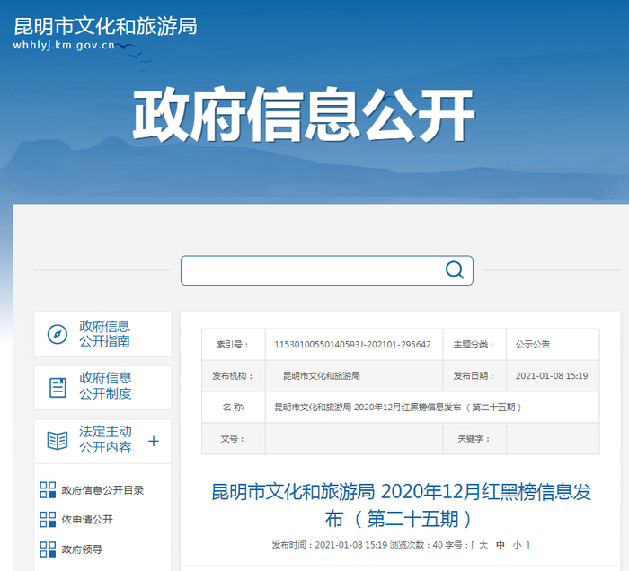Set font size to 中
The width and height of the screenshot is (629, 571).
pyautogui.click(x=501, y=545)
